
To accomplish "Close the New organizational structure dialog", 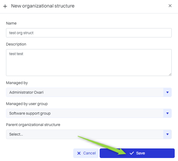I will pos(170,6).
